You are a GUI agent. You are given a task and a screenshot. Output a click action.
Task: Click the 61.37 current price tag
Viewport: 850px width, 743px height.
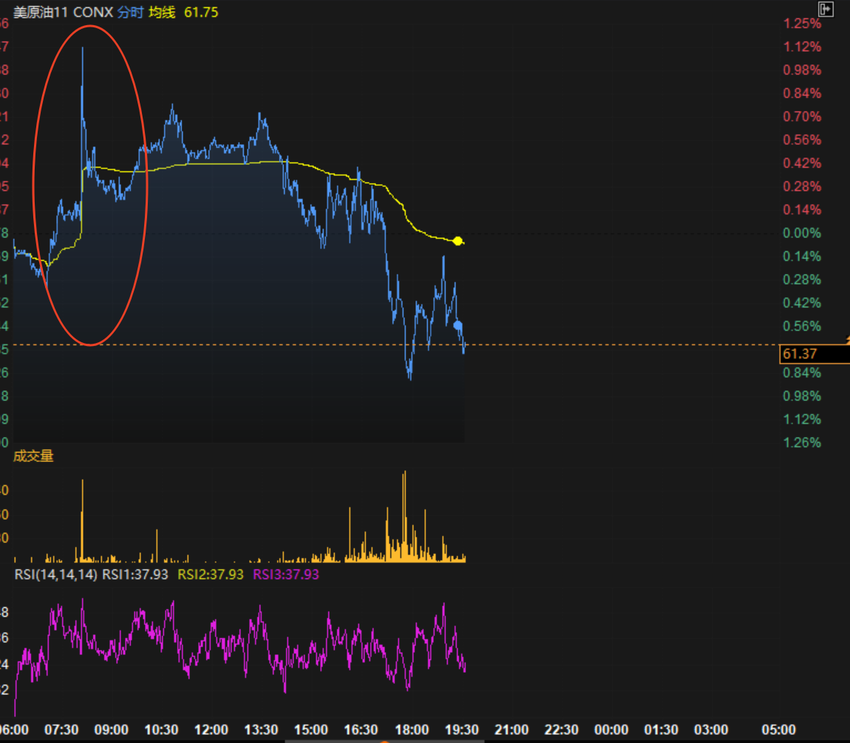coord(815,353)
